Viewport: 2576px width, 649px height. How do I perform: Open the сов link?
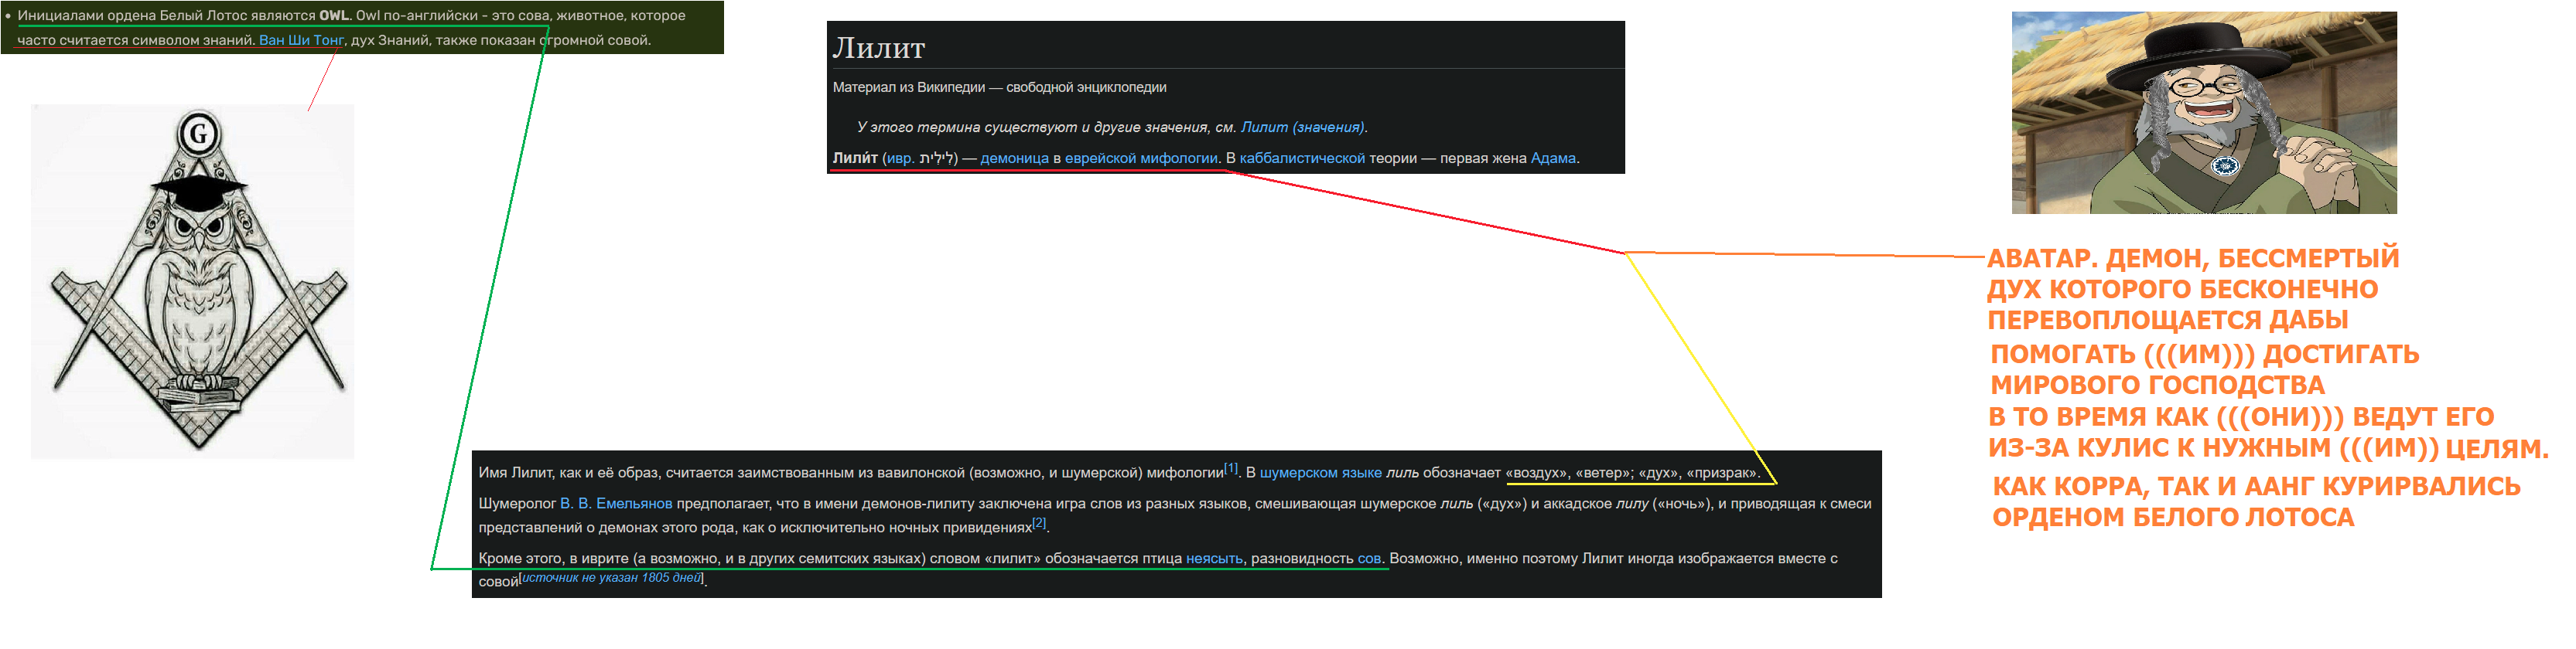point(1369,558)
